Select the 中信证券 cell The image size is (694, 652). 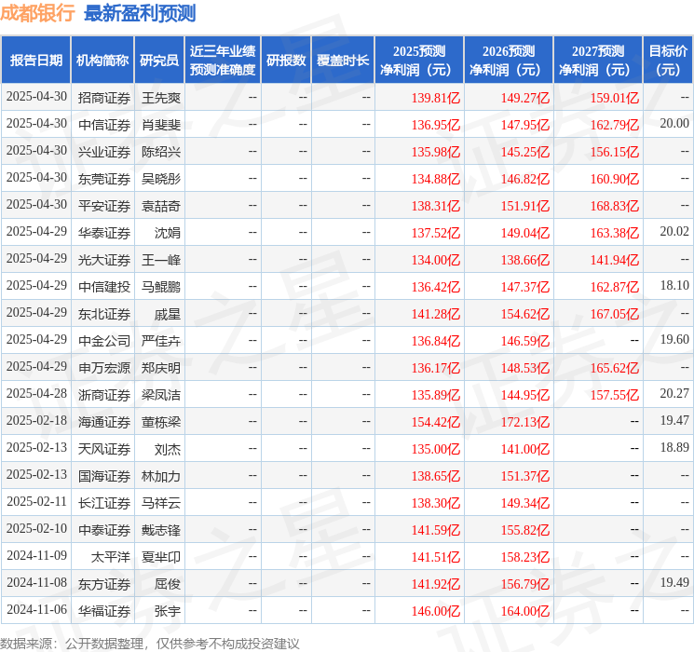pos(104,125)
